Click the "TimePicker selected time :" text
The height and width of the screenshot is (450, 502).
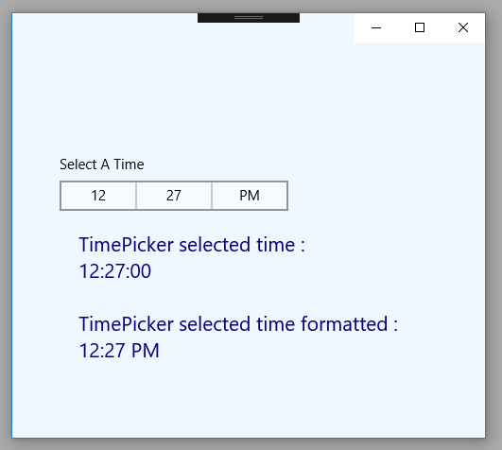point(192,245)
